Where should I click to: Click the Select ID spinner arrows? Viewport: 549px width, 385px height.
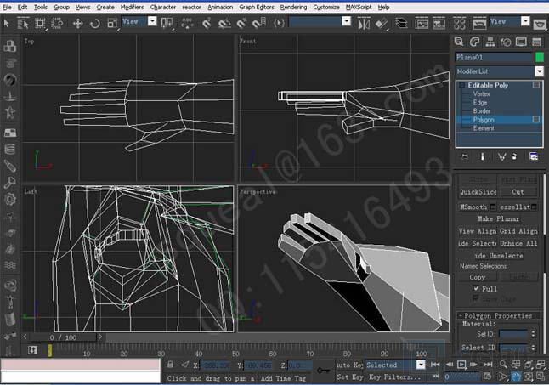(533, 348)
